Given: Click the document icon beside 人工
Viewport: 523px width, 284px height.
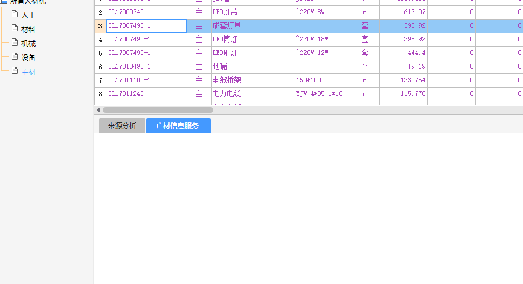Looking at the screenshot, I should coord(15,14).
